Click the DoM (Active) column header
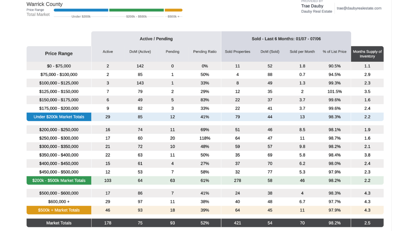The height and width of the screenshot is (231, 411). [x=140, y=52]
